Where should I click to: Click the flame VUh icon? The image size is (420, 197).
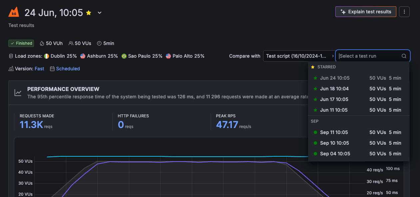pyautogui.click(x=42, y=43)
